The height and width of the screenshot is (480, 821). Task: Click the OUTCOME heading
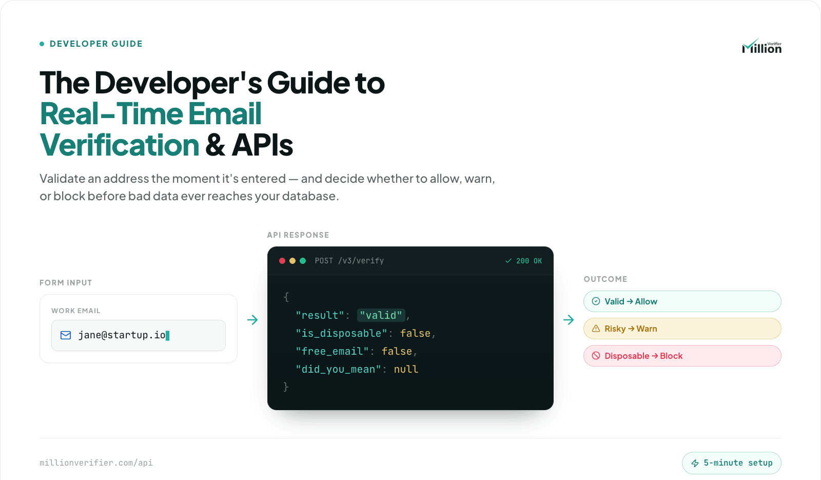tap(605, 279)
